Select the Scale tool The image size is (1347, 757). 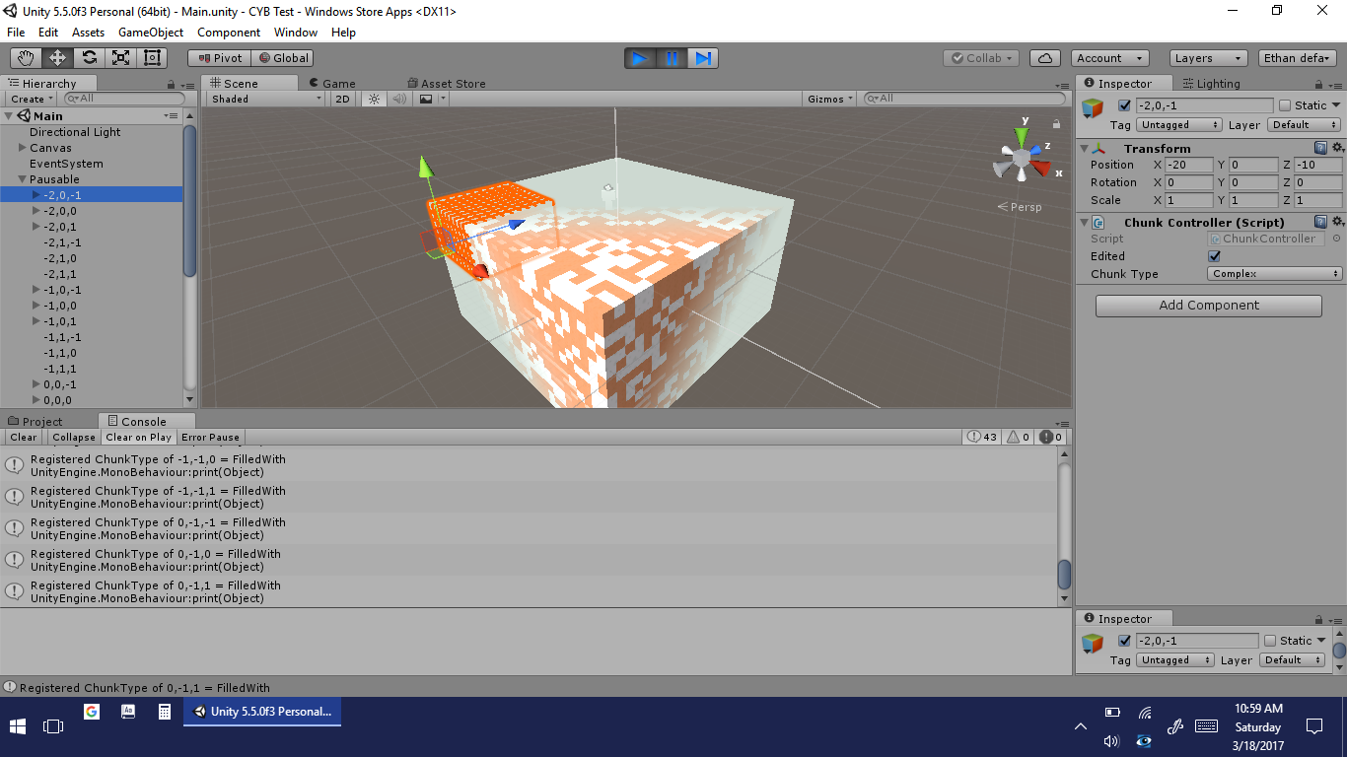120,58
